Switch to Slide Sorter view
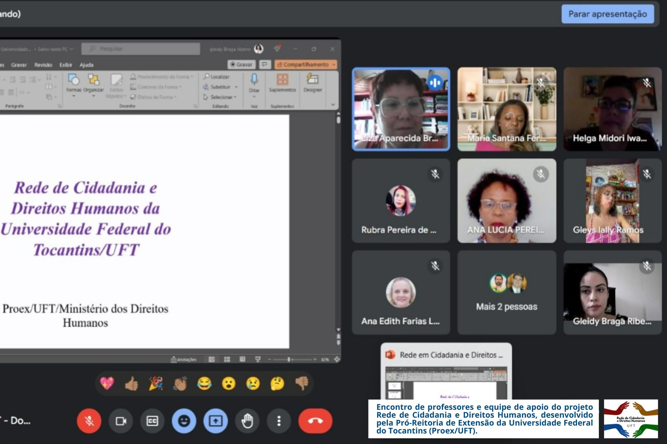Screen dimensions: 667x444 (227, 359)
